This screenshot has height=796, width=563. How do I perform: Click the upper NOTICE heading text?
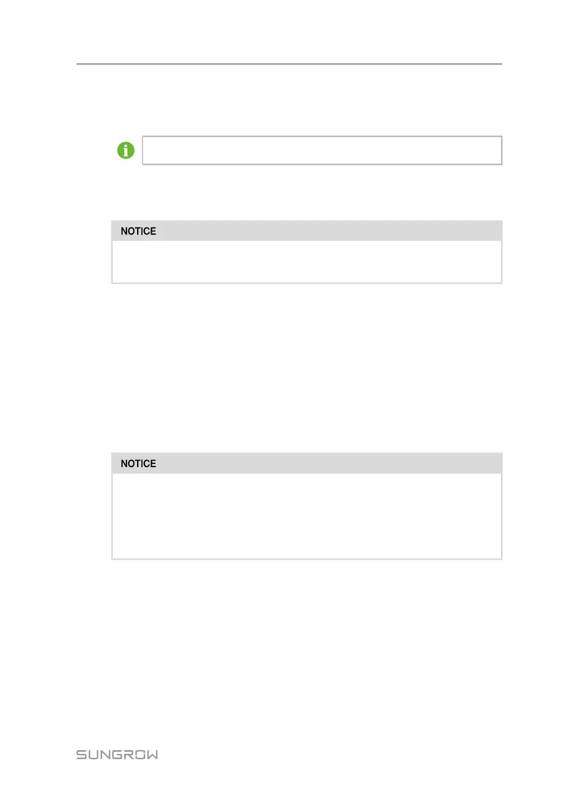tap(138, 231)
